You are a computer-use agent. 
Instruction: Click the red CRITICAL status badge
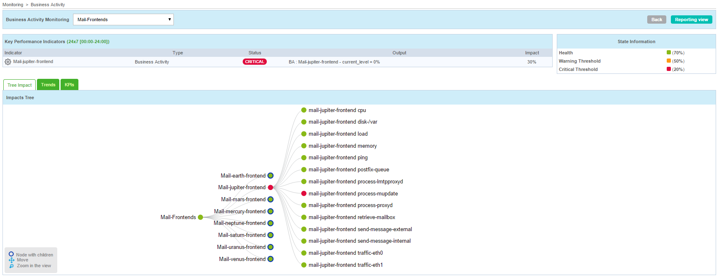tap(254, 62)
